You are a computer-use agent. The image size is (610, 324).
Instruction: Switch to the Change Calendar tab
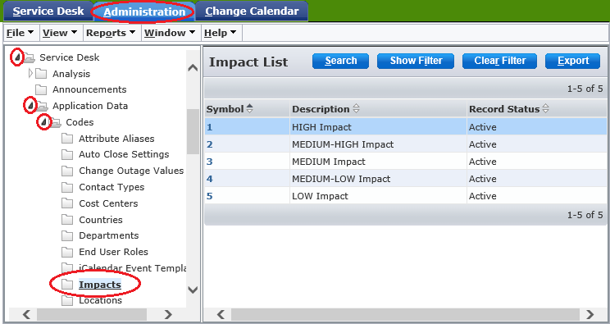[252, 11]
